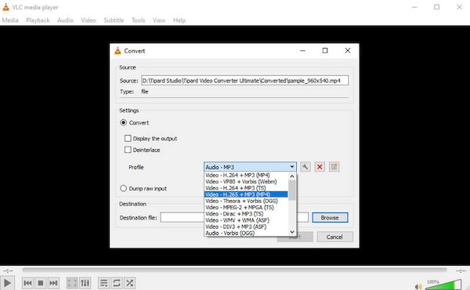The height and width of the screenshot is (290, 470).
Task: Mute audio with the speaker icon
Action: tap(418, 287)
